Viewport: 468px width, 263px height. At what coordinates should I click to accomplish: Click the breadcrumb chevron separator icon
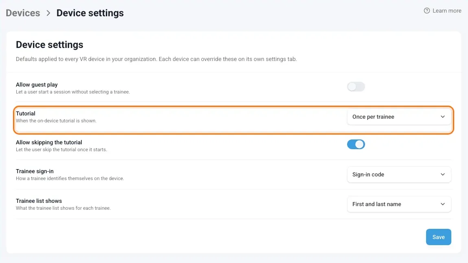coord(48,13)
